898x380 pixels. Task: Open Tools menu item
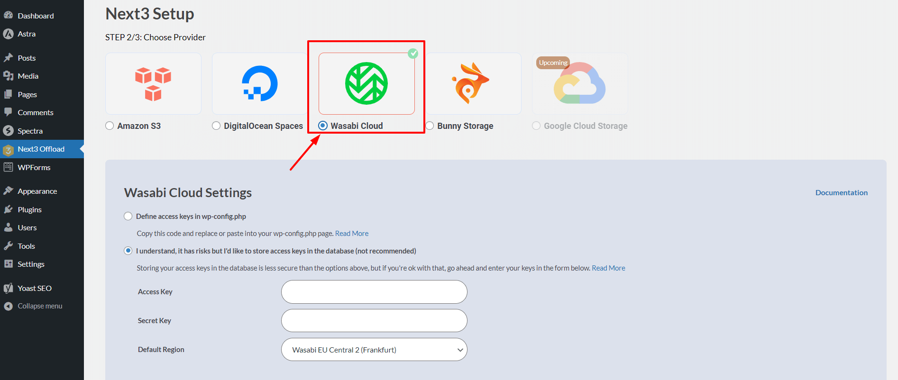pos(42,246)
